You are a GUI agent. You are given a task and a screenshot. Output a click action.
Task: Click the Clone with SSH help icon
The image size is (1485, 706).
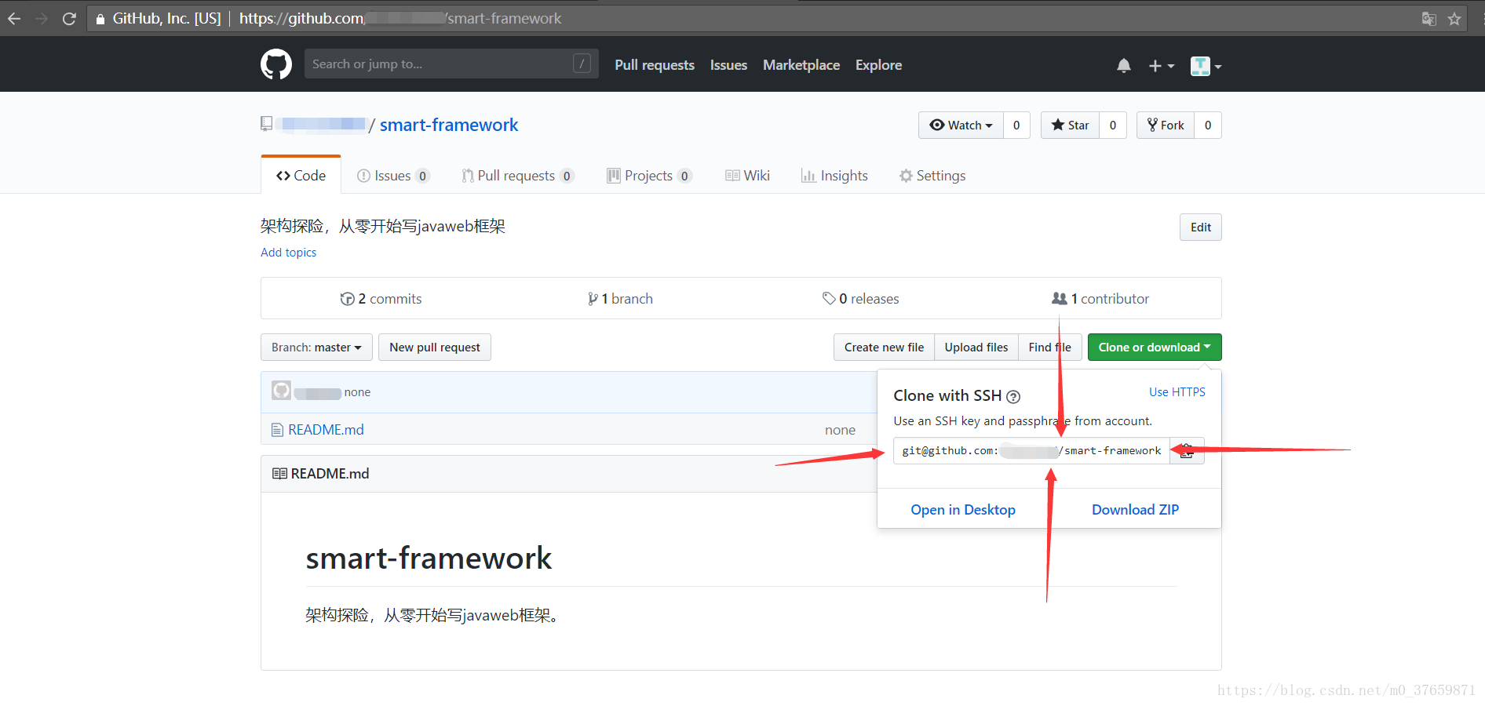tap(1013, 397)
